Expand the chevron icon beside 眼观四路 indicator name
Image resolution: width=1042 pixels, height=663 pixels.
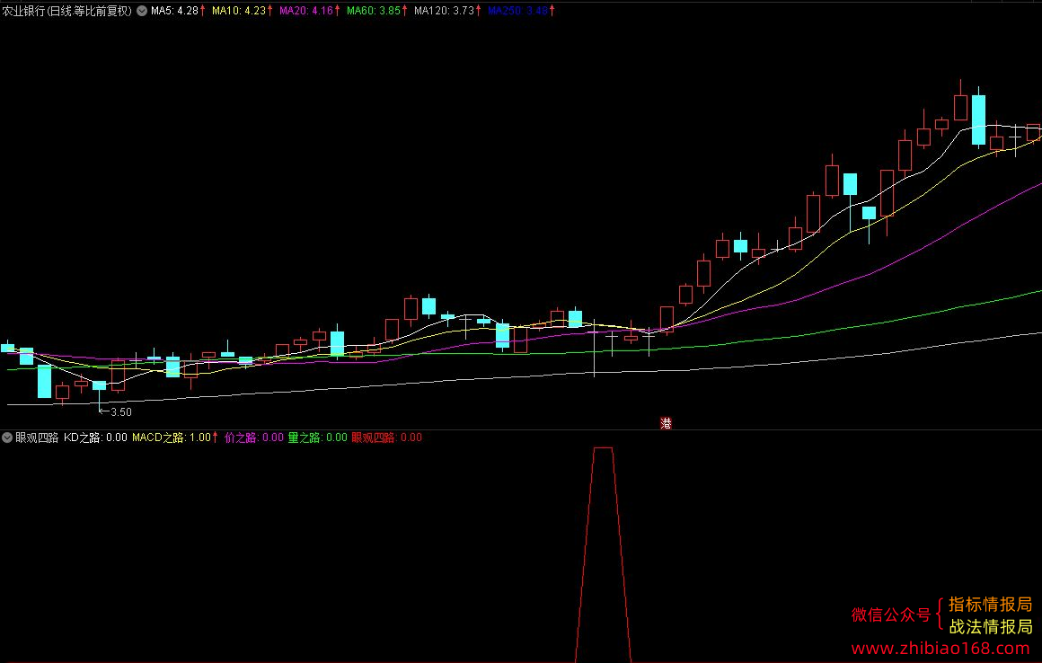coord(6,438)
